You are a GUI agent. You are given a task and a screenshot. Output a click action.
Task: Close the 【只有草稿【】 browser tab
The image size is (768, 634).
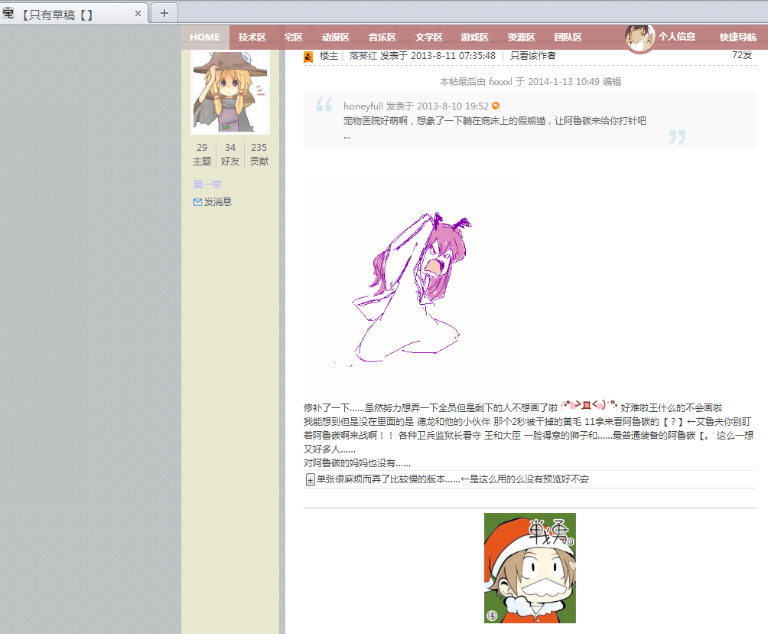[x=138, y=14]
